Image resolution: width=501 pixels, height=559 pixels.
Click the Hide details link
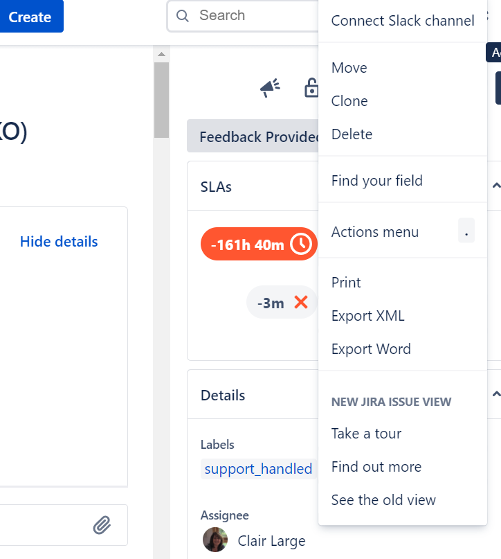pos(59,242)
